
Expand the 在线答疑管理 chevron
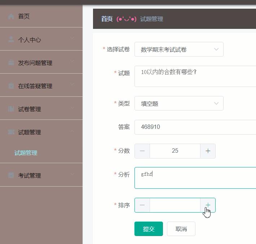(72, 84)
